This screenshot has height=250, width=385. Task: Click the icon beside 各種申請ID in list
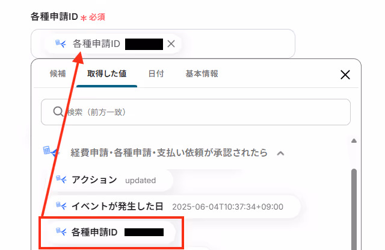[61, 231]
